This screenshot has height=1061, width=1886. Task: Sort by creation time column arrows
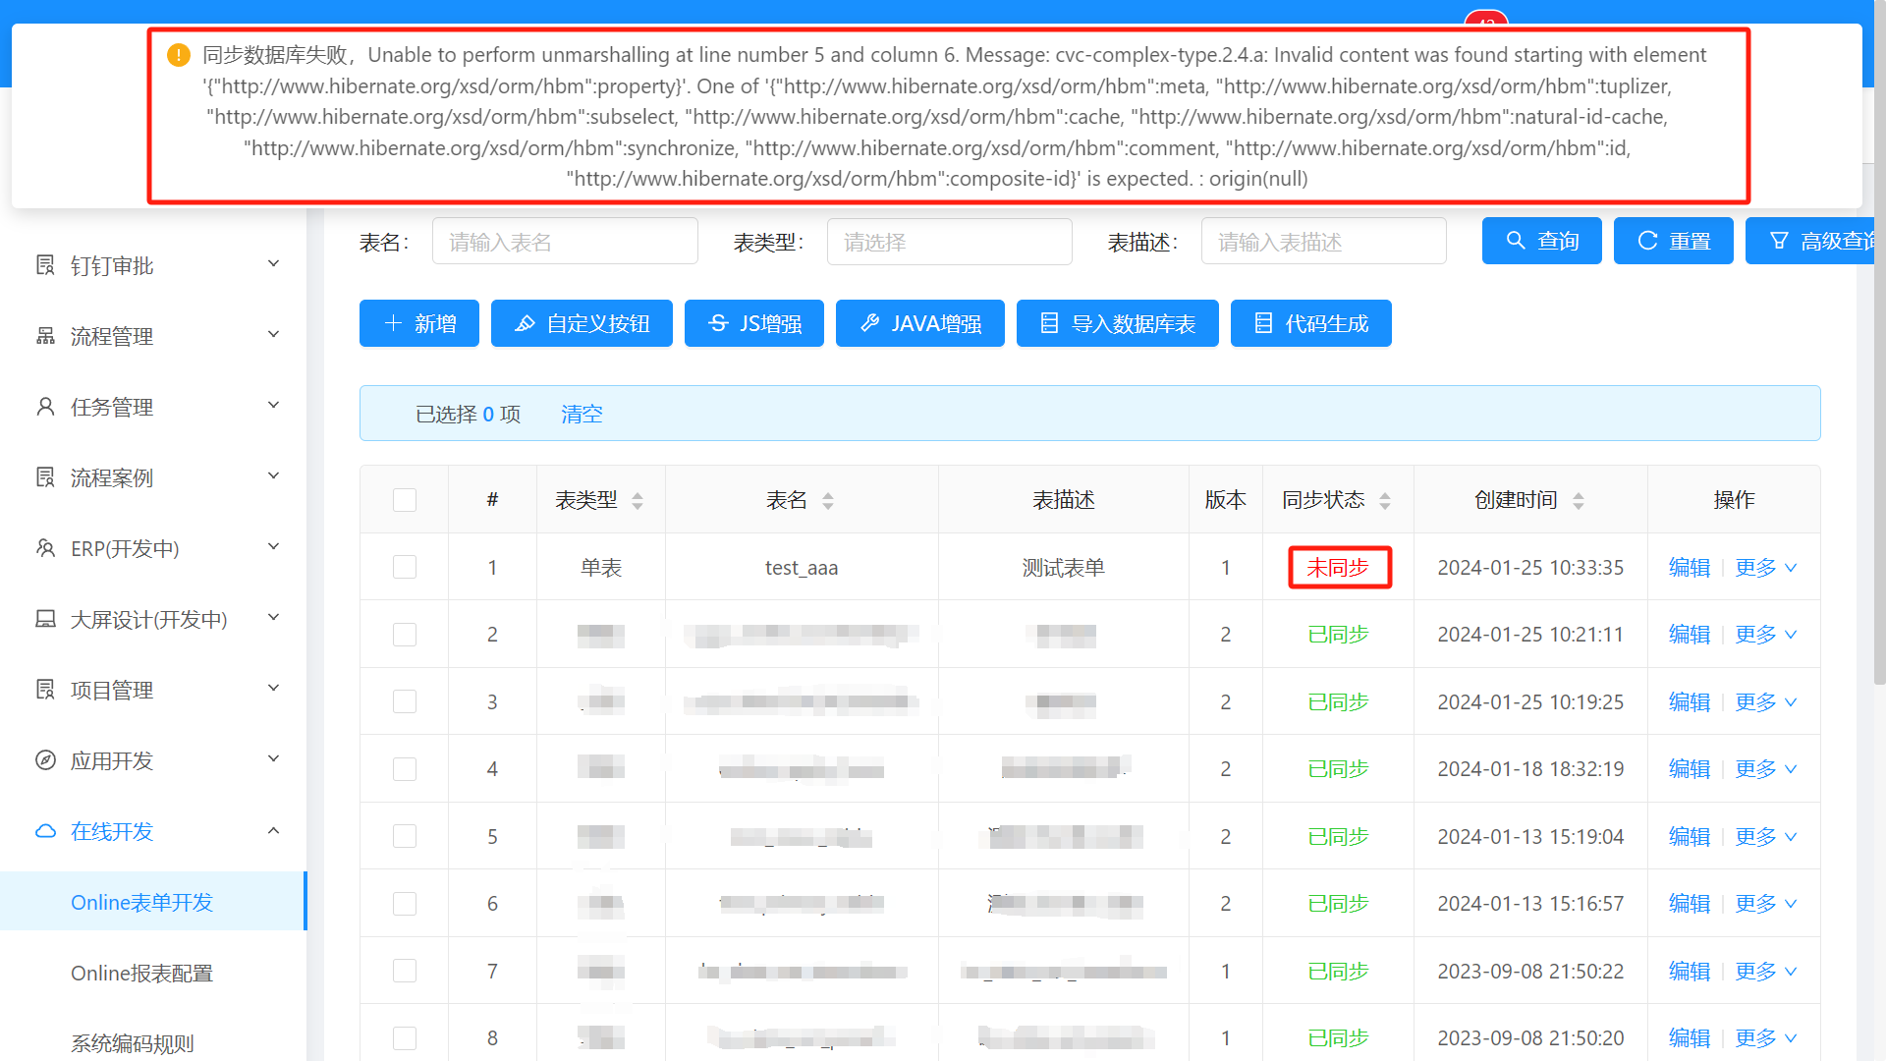coord(1579,501)
